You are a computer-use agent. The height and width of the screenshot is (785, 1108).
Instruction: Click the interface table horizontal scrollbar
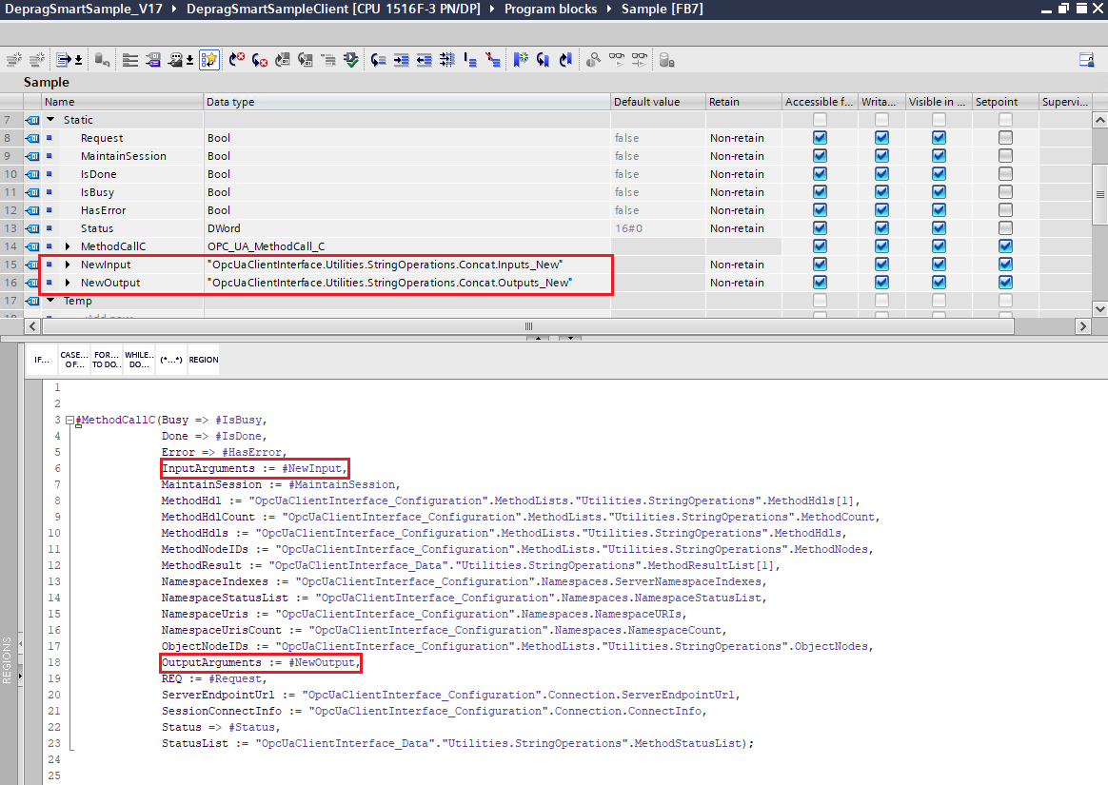[530, 326]
